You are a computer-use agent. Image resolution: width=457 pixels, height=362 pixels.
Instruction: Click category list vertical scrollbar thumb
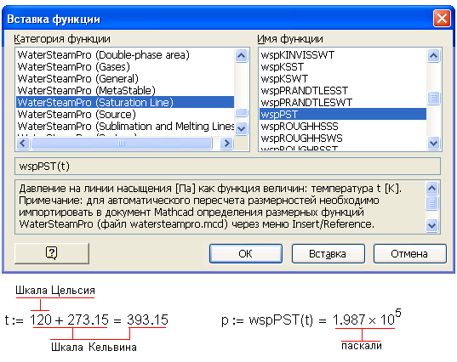point(242,112)
